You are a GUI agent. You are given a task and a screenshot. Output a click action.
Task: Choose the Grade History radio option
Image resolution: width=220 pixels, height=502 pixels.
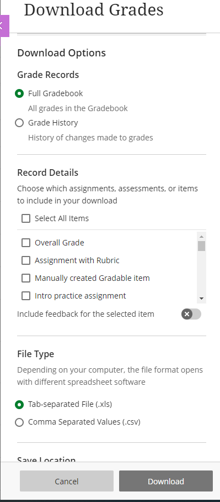(19, 123)
